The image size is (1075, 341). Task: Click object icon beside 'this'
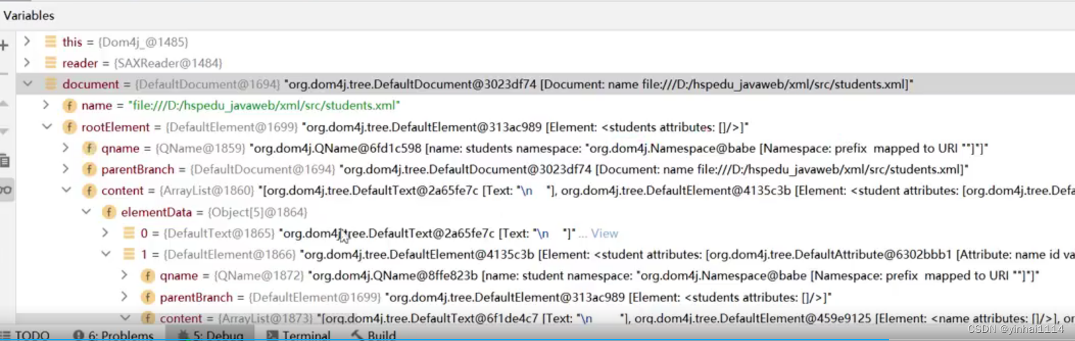[x=50, y=42]
